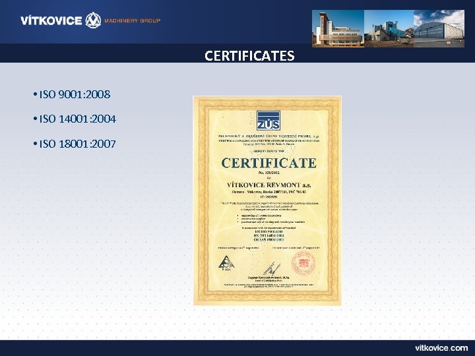Click VÍTKOVICE REVMONT a.s. company name
This screenshot has width=475, height=356.
pyautogui.click(x=269, y=185)
